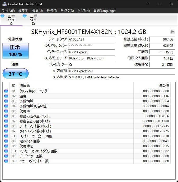178x182 pixels.
Task: Open the 編集(E) menu
Action: pos(24,11)
